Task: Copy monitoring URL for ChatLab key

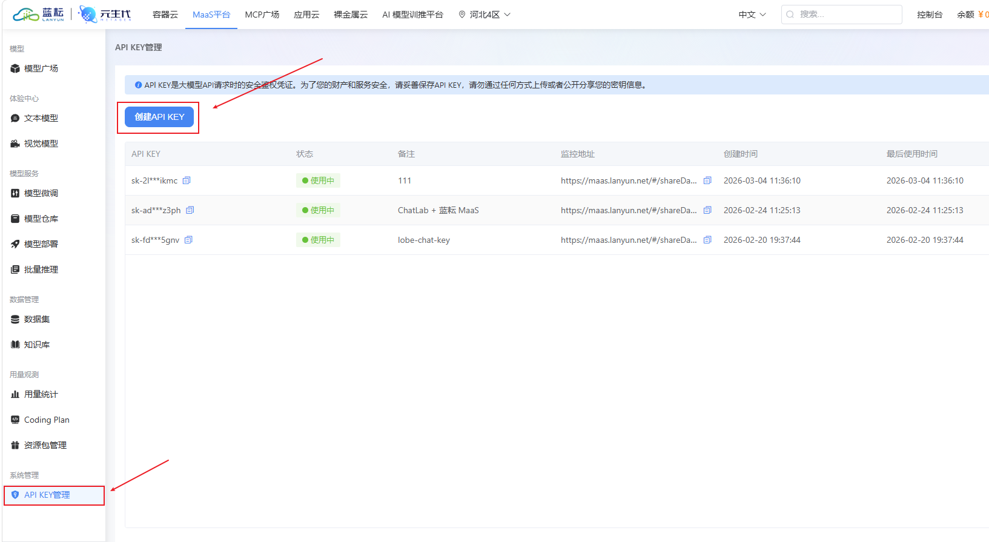Action: (x=707, y=210)
